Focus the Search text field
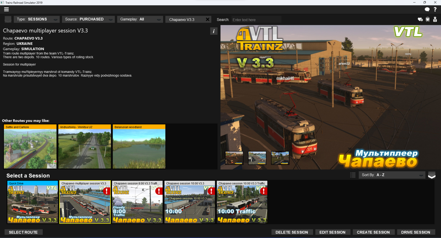 (256, 20)
